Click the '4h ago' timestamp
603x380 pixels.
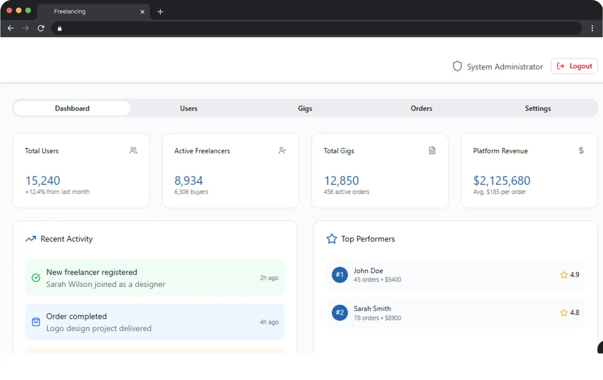(269, 322)
